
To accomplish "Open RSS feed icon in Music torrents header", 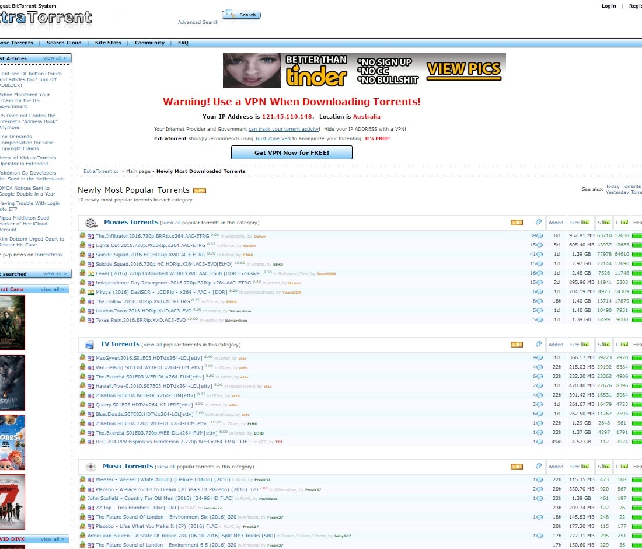I will point(517,467).
